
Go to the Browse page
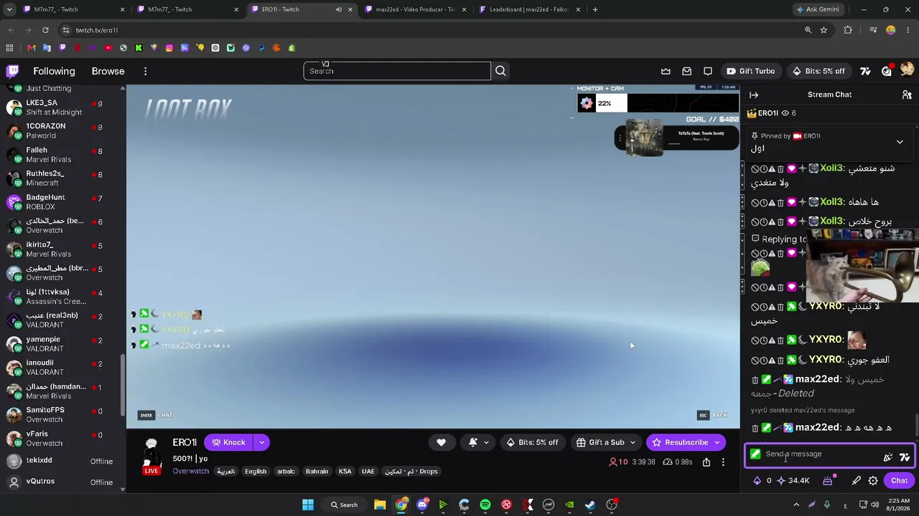tap(108, 71)
